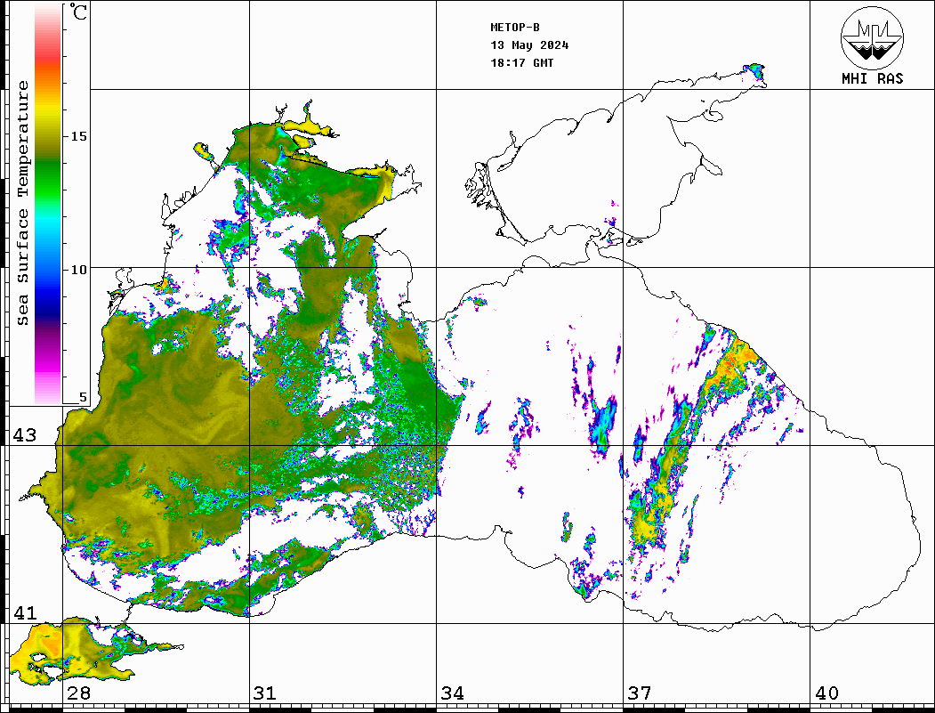Click the latitude label 43
The width and height of the screenshot is (935, 713).
click(24, 435)
